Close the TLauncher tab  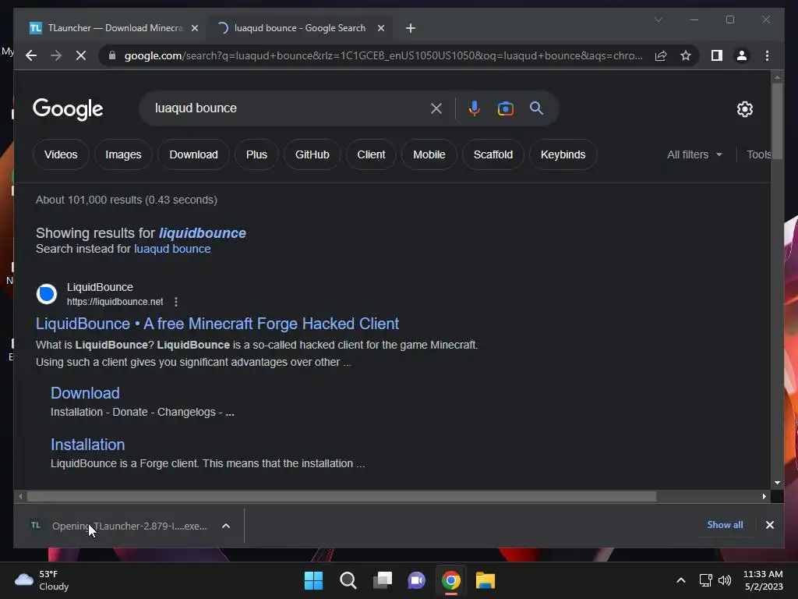click(194, 28)
